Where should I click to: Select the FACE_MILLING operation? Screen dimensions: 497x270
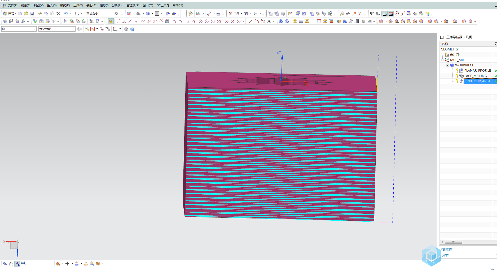pos(476,76)
